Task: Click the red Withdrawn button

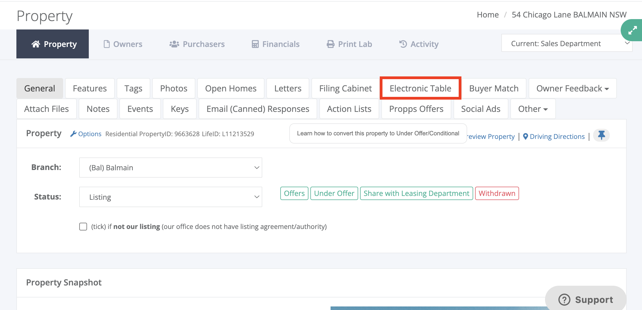Action: 497,193
